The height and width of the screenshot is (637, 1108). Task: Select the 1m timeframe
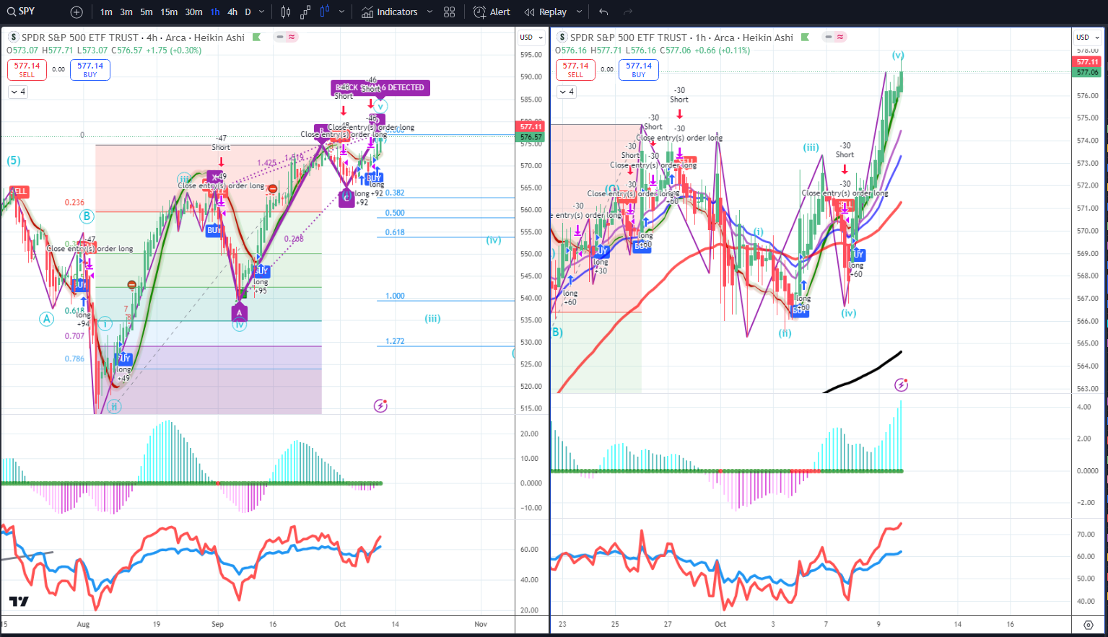[x=106, y=12]
